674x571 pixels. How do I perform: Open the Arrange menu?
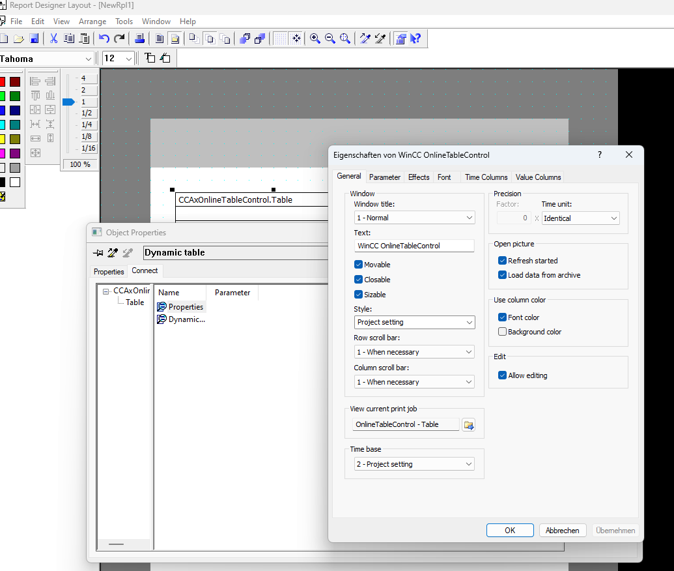click(x=92, y=22)
